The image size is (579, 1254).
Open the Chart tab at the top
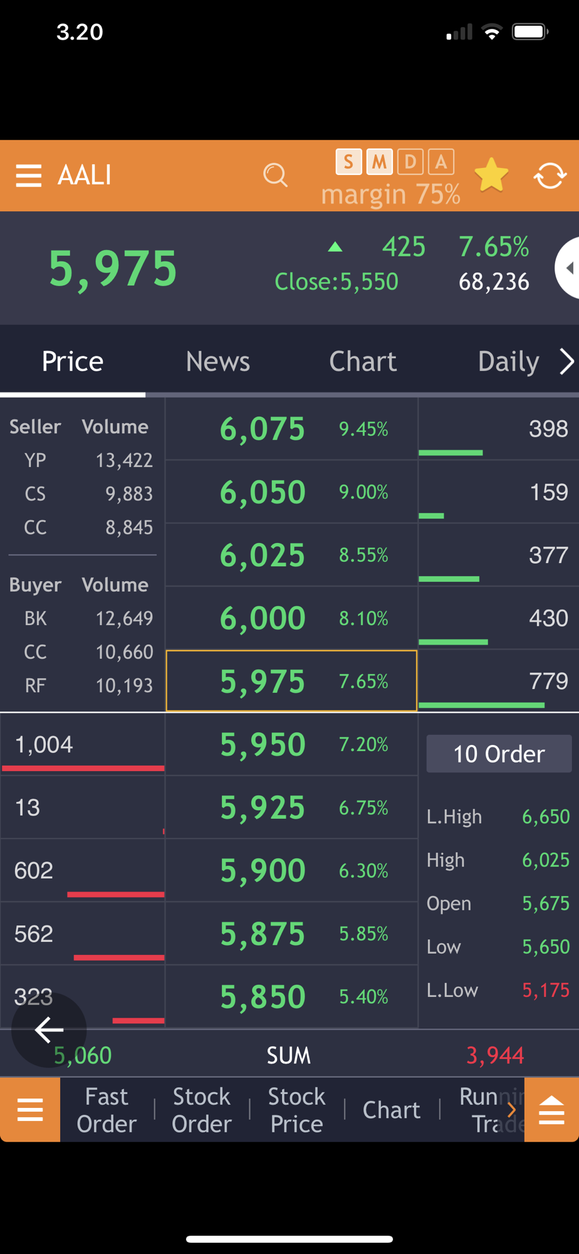(363, 361)
